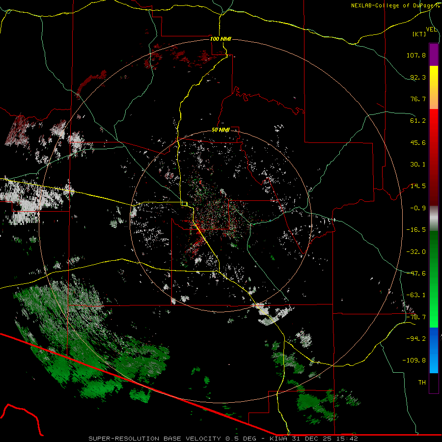Pick the green segment of velocity scale
Screen dimensions: 442x442
point(434,279)
